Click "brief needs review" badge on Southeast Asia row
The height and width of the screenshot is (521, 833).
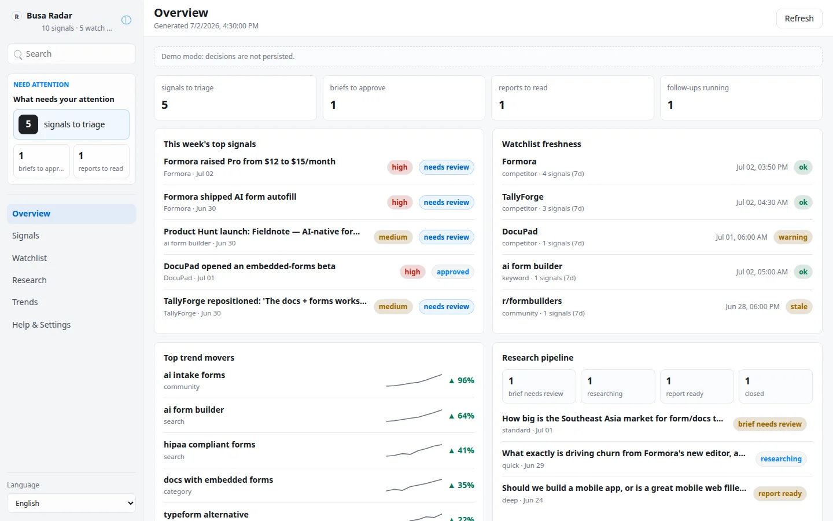pyautogui.click(x=769, y=424)
